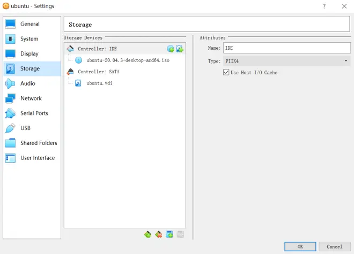354x254 pixels.
Task: Close the ubuntu Settings dialog
Action: (x=344, y=6)
